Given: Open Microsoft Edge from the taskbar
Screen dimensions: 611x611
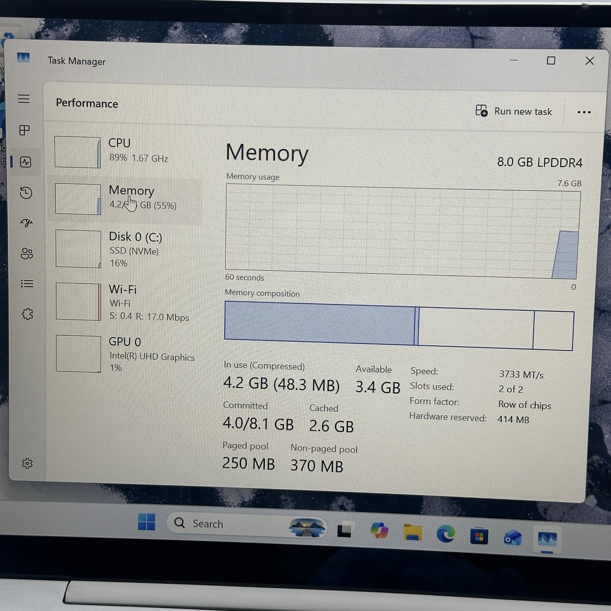Looking at the screenshot, I should 446,534.
